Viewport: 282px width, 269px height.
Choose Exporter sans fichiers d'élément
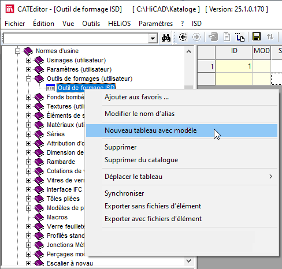181,206
